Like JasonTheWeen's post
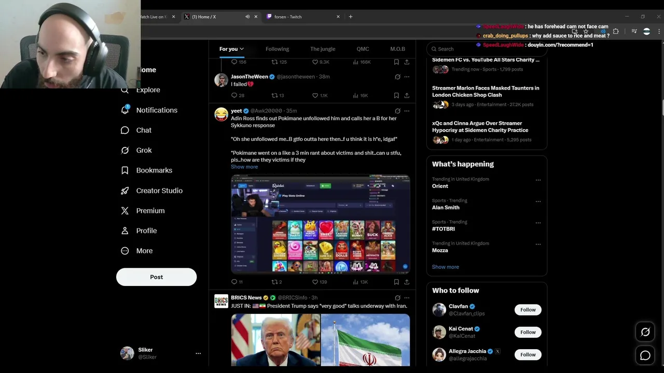 point(315,95)
